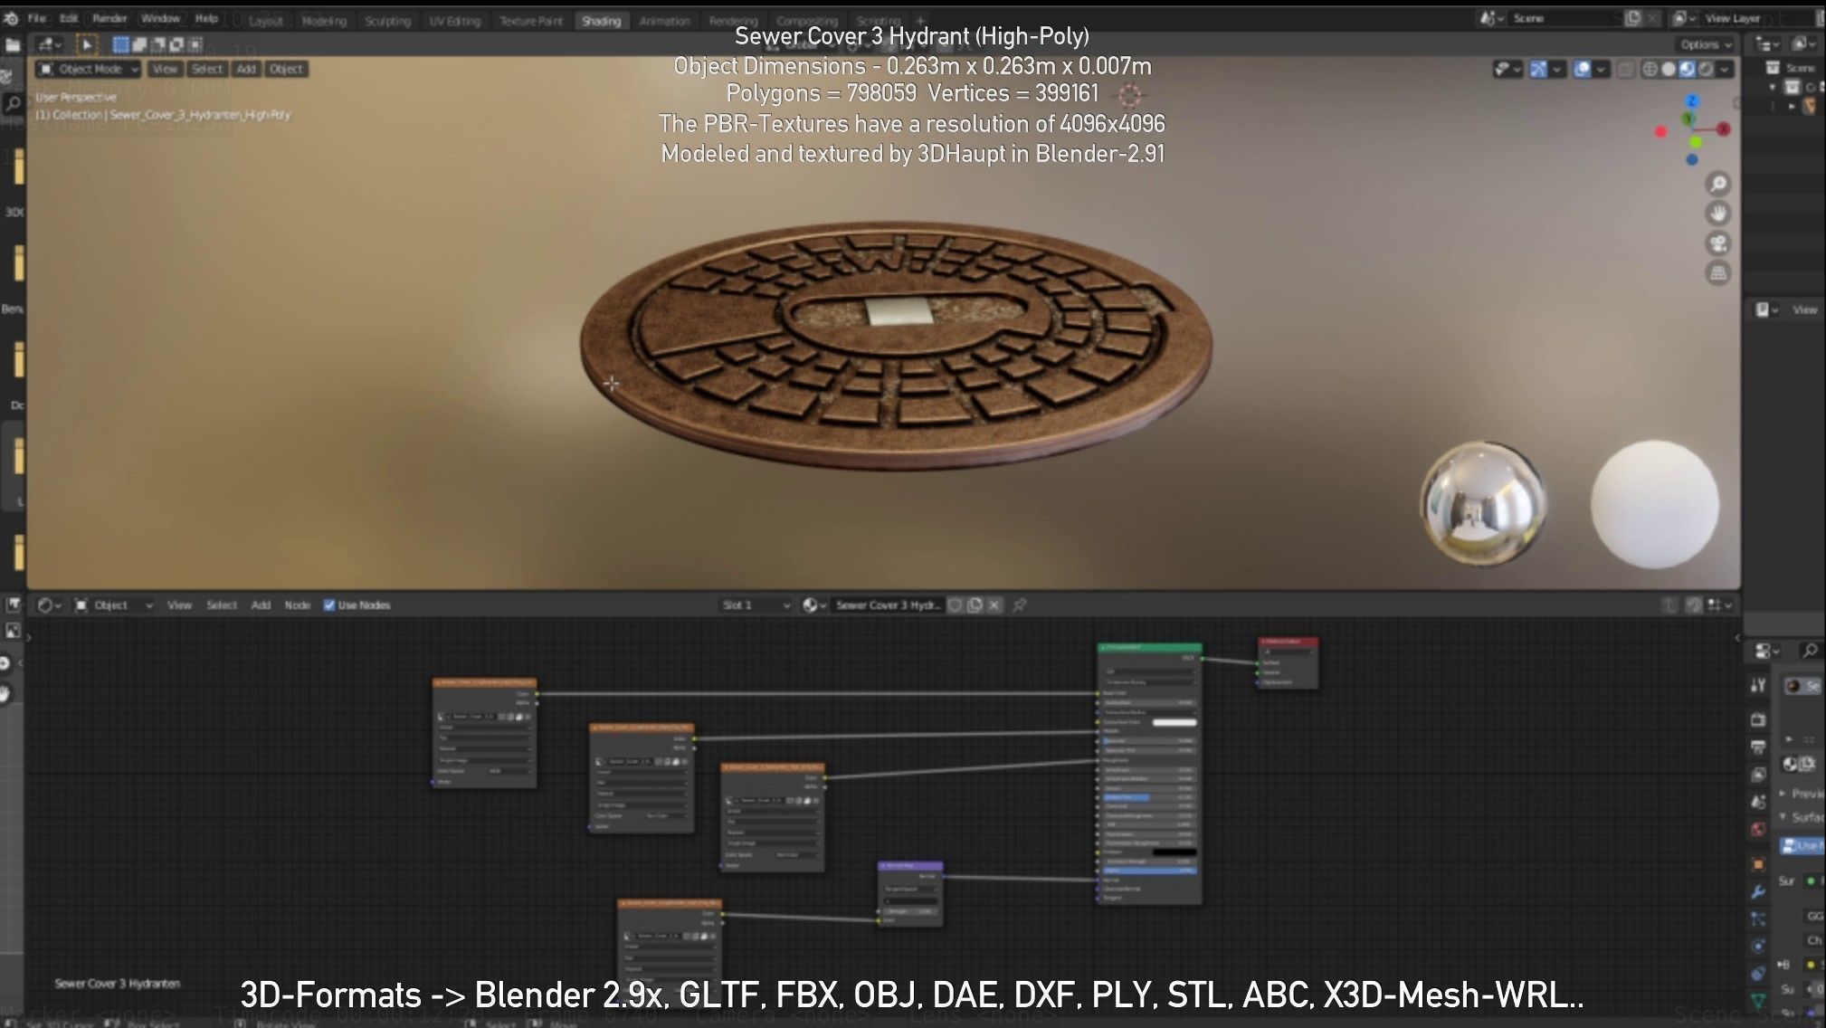Click the search magnifier in left sidebar
This screenshot has width=1826, height=1028.
[13, 104]
